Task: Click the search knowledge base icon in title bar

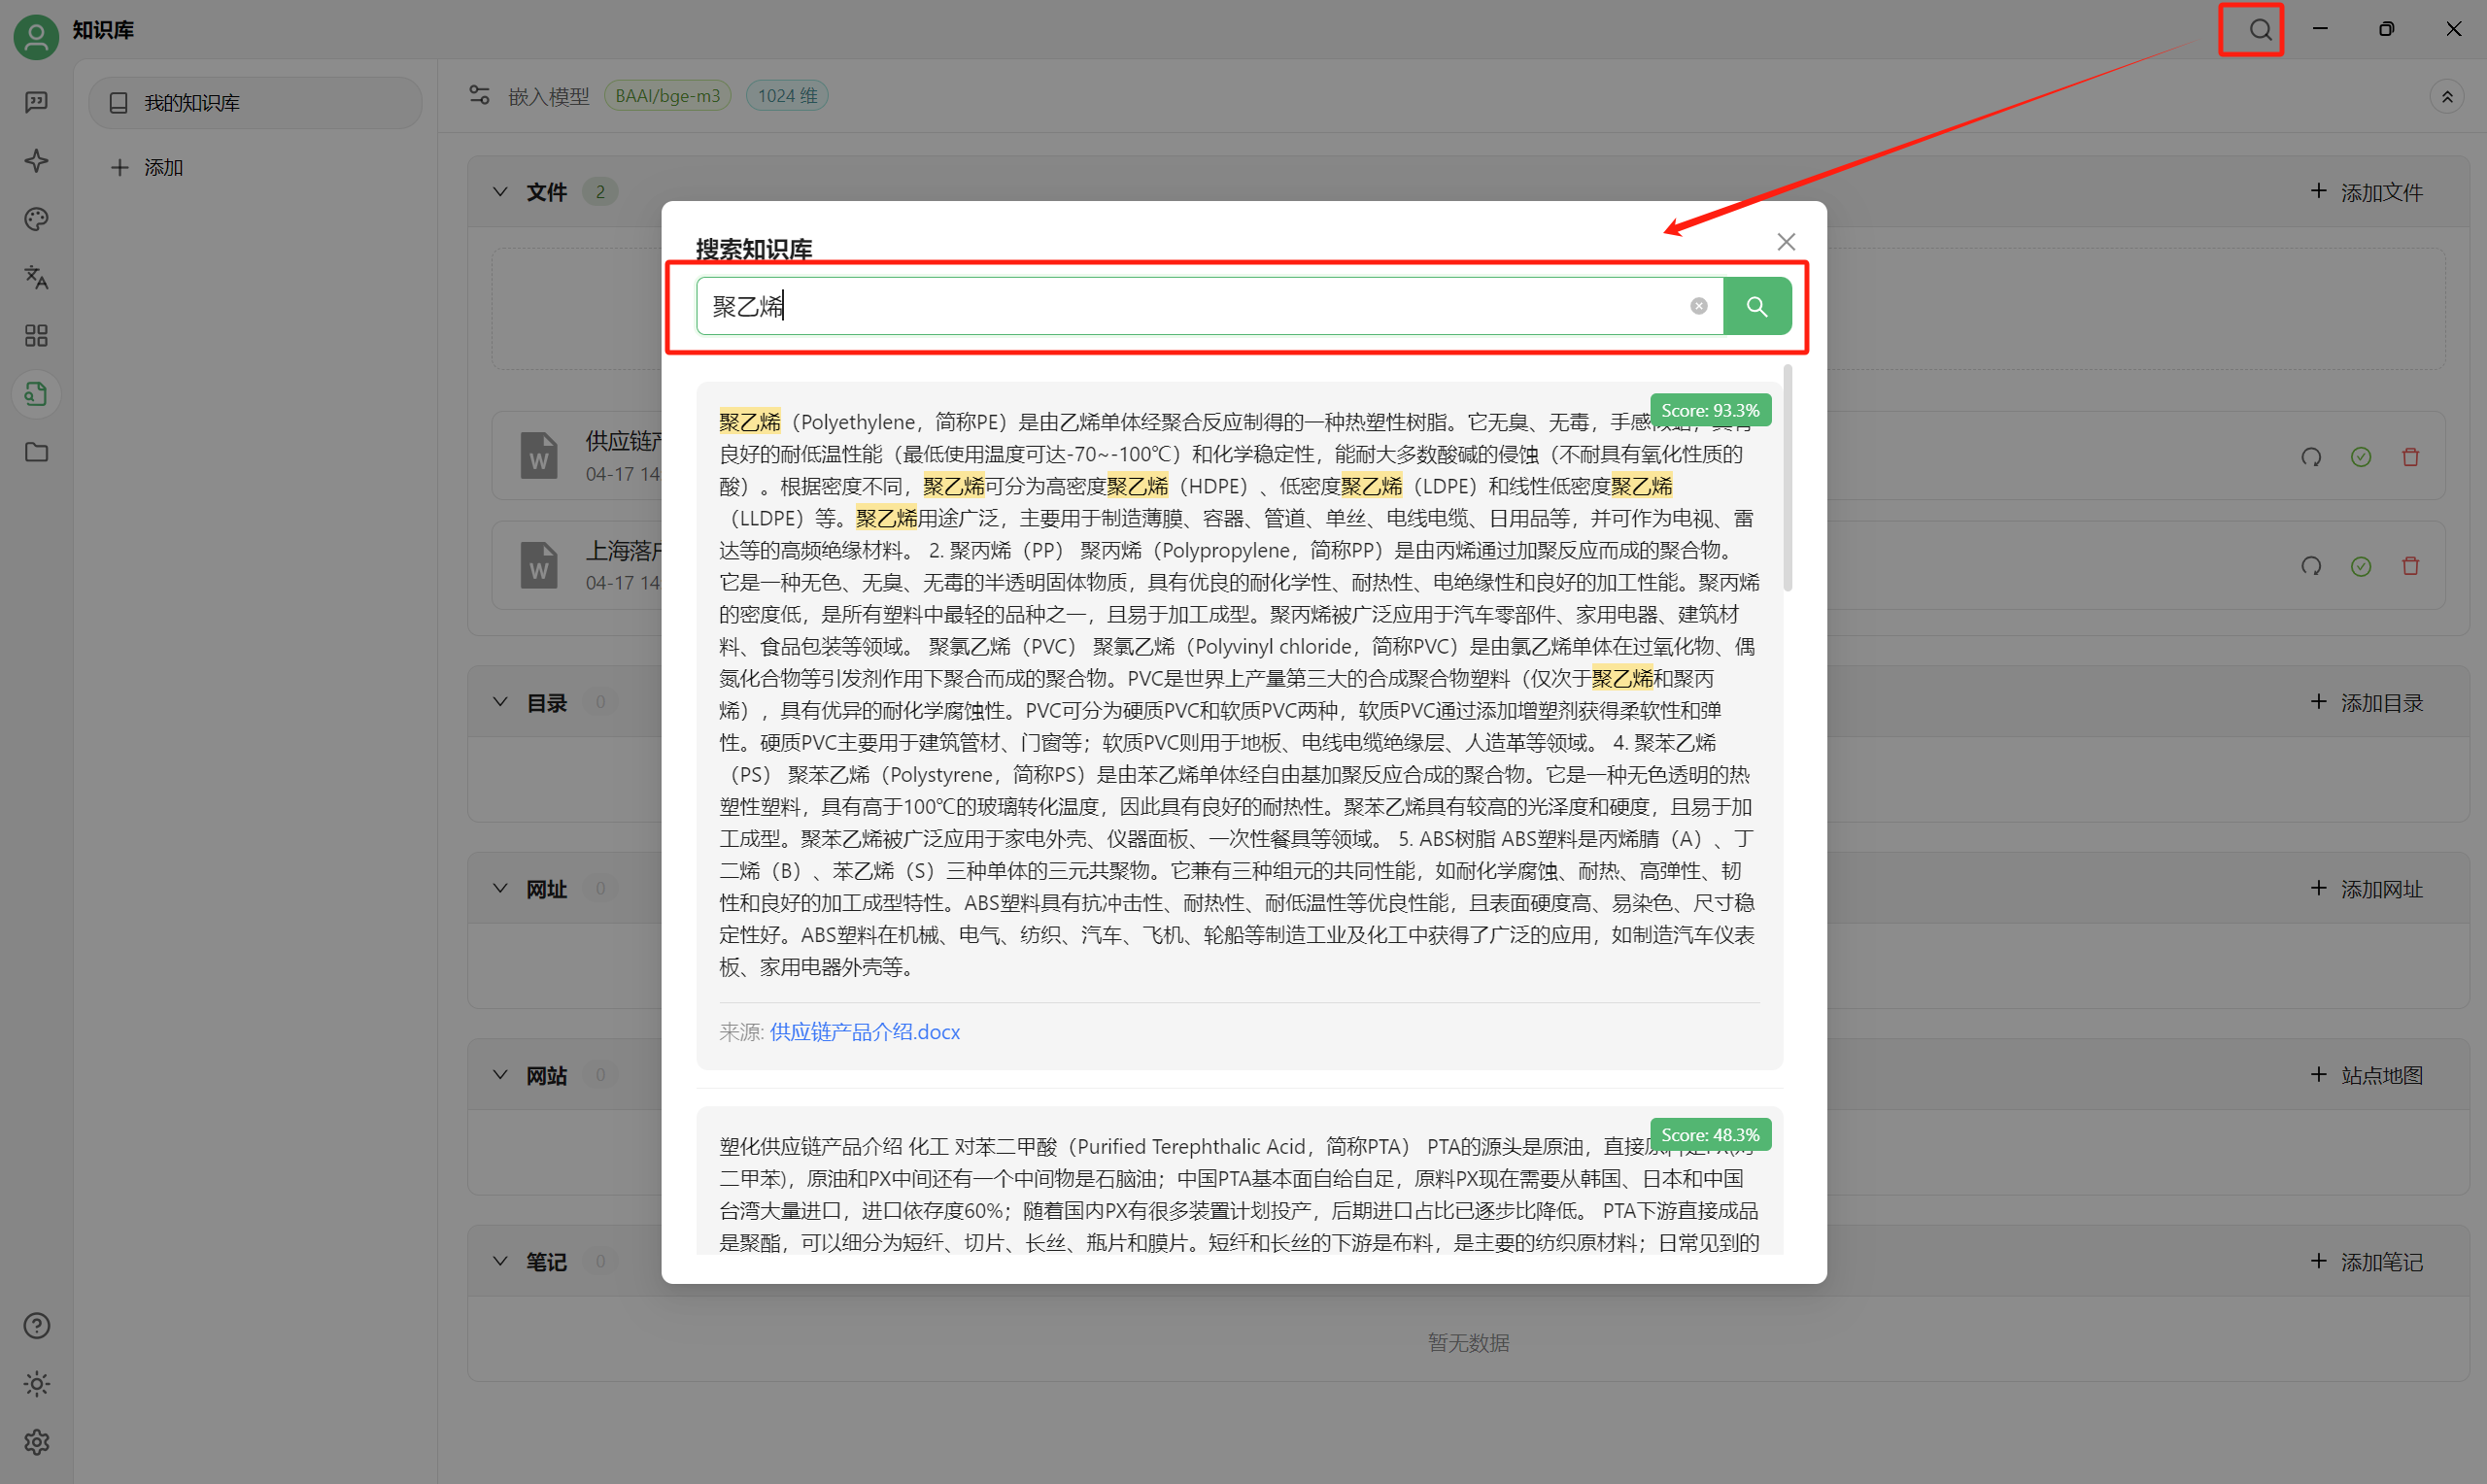Action: tap(2259, 30)
